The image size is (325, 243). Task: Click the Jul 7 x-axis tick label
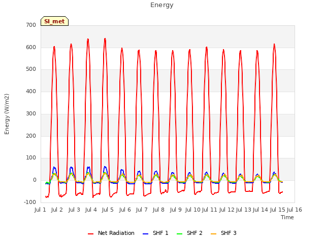coord(142,210)
